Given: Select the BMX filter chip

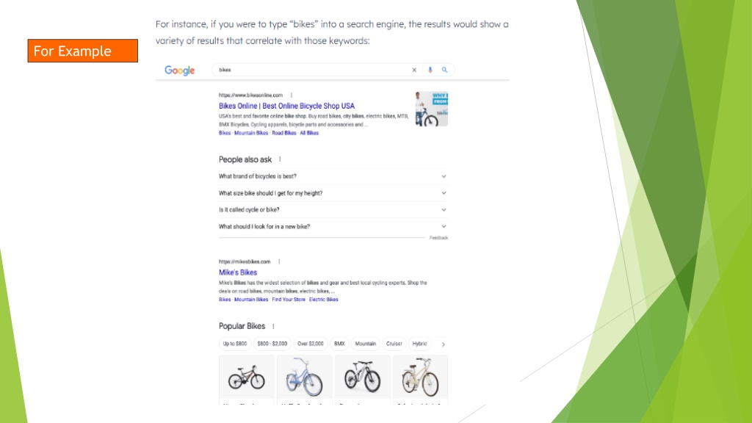Looking at the screenshot, I should (x=339, y=344).
